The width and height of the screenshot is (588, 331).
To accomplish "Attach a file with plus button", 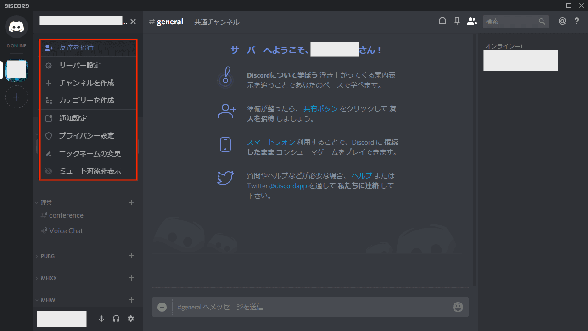I will [162, 307].
